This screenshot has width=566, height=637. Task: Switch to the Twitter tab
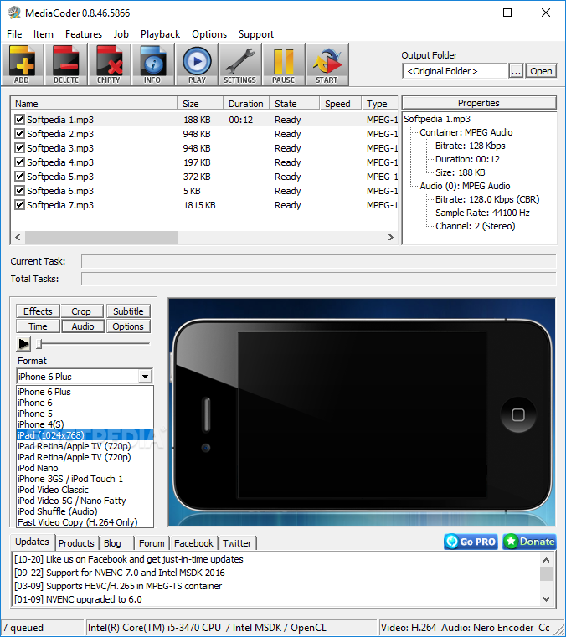[237, 543]
